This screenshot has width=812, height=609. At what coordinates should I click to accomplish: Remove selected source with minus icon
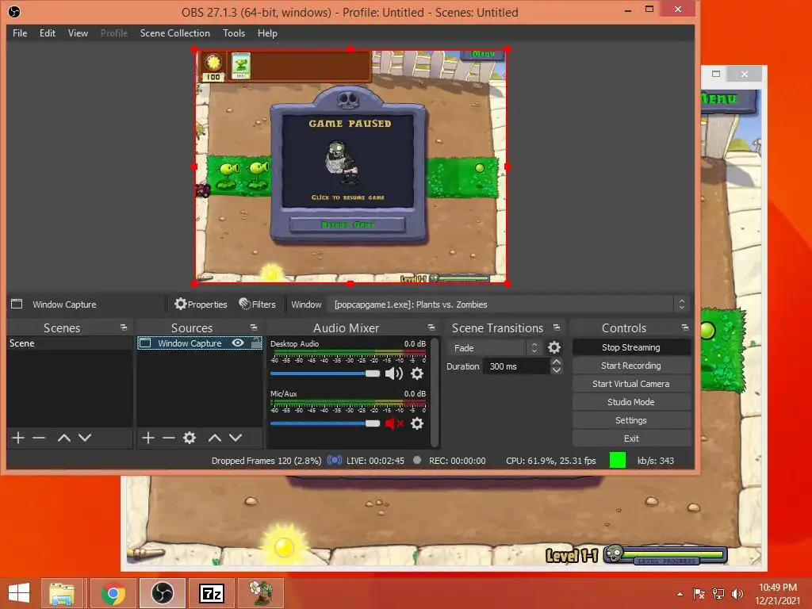click(168, 438)
